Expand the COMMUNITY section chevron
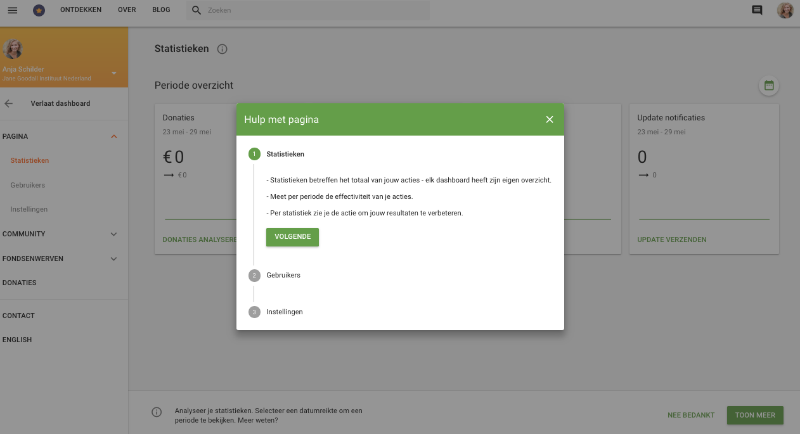This screenshot has width=800, height=434. tap(114, 234)
